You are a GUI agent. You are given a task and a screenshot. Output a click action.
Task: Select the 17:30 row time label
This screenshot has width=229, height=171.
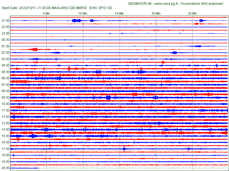[5, 149]
